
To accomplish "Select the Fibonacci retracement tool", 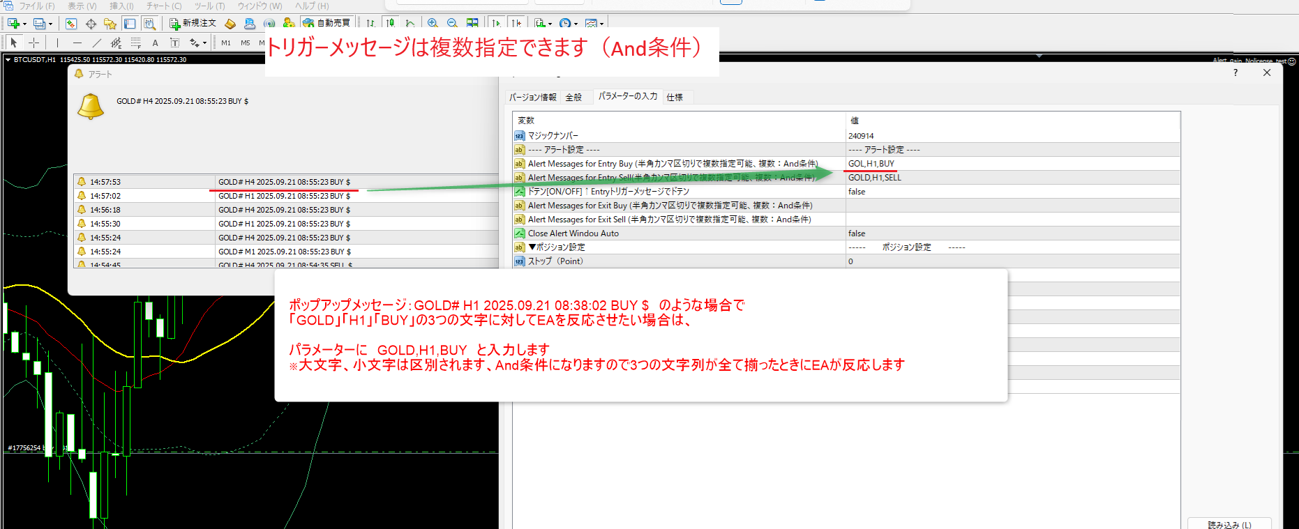I will (x=135, y=43).
